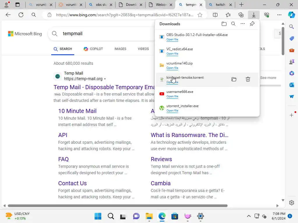Image resolution: width=298 pixels, height=223 pixels.
Task: Open Browser essentials heart icon
Action: pyautogui.click(x=267, y=15)
